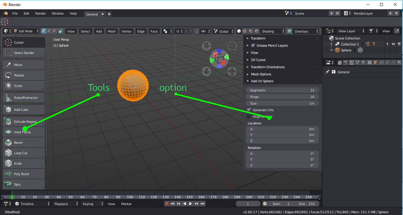
Task: Enable vertex select mode
Action: pyautogui.click(x=44, y=31)
